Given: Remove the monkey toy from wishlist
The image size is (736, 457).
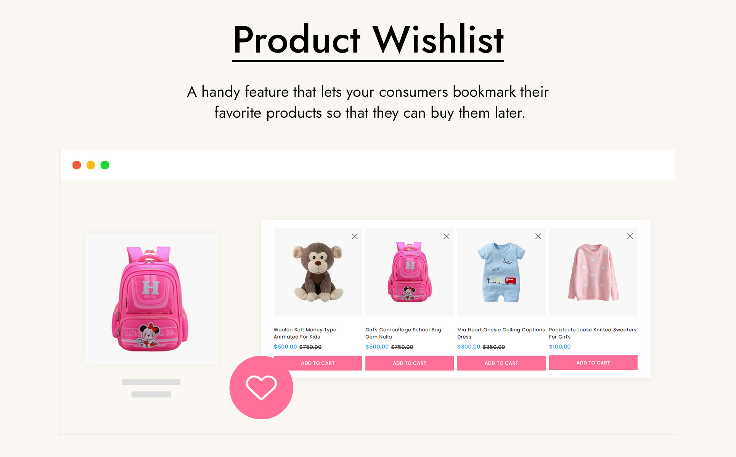Looking at the screenshot, I should tap(354, 236).
